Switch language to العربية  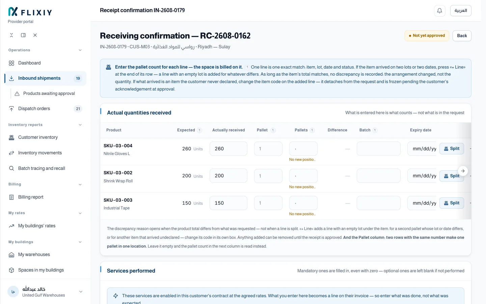pyautogui.click(x=461, y=10)
